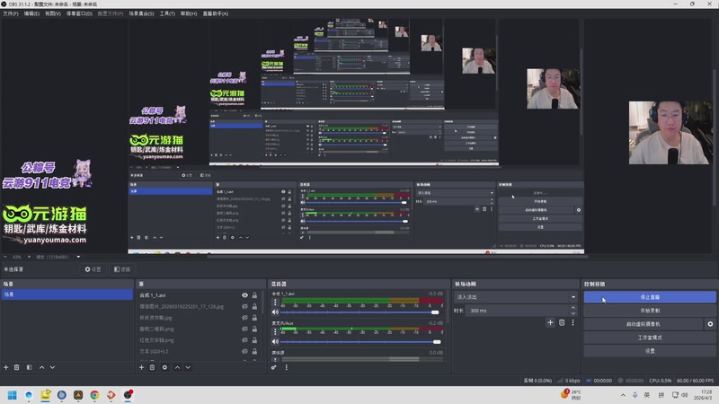Click the 停止直播 stop streaming button

650,297
